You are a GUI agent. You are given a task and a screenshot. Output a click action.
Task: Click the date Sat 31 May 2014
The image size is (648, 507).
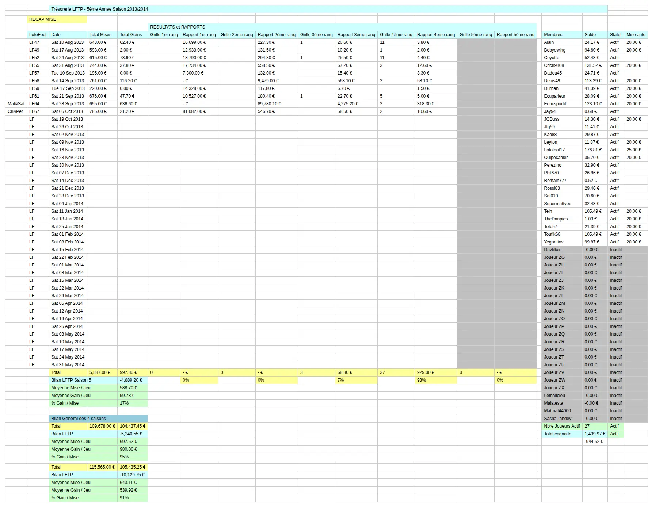point(68,365)
